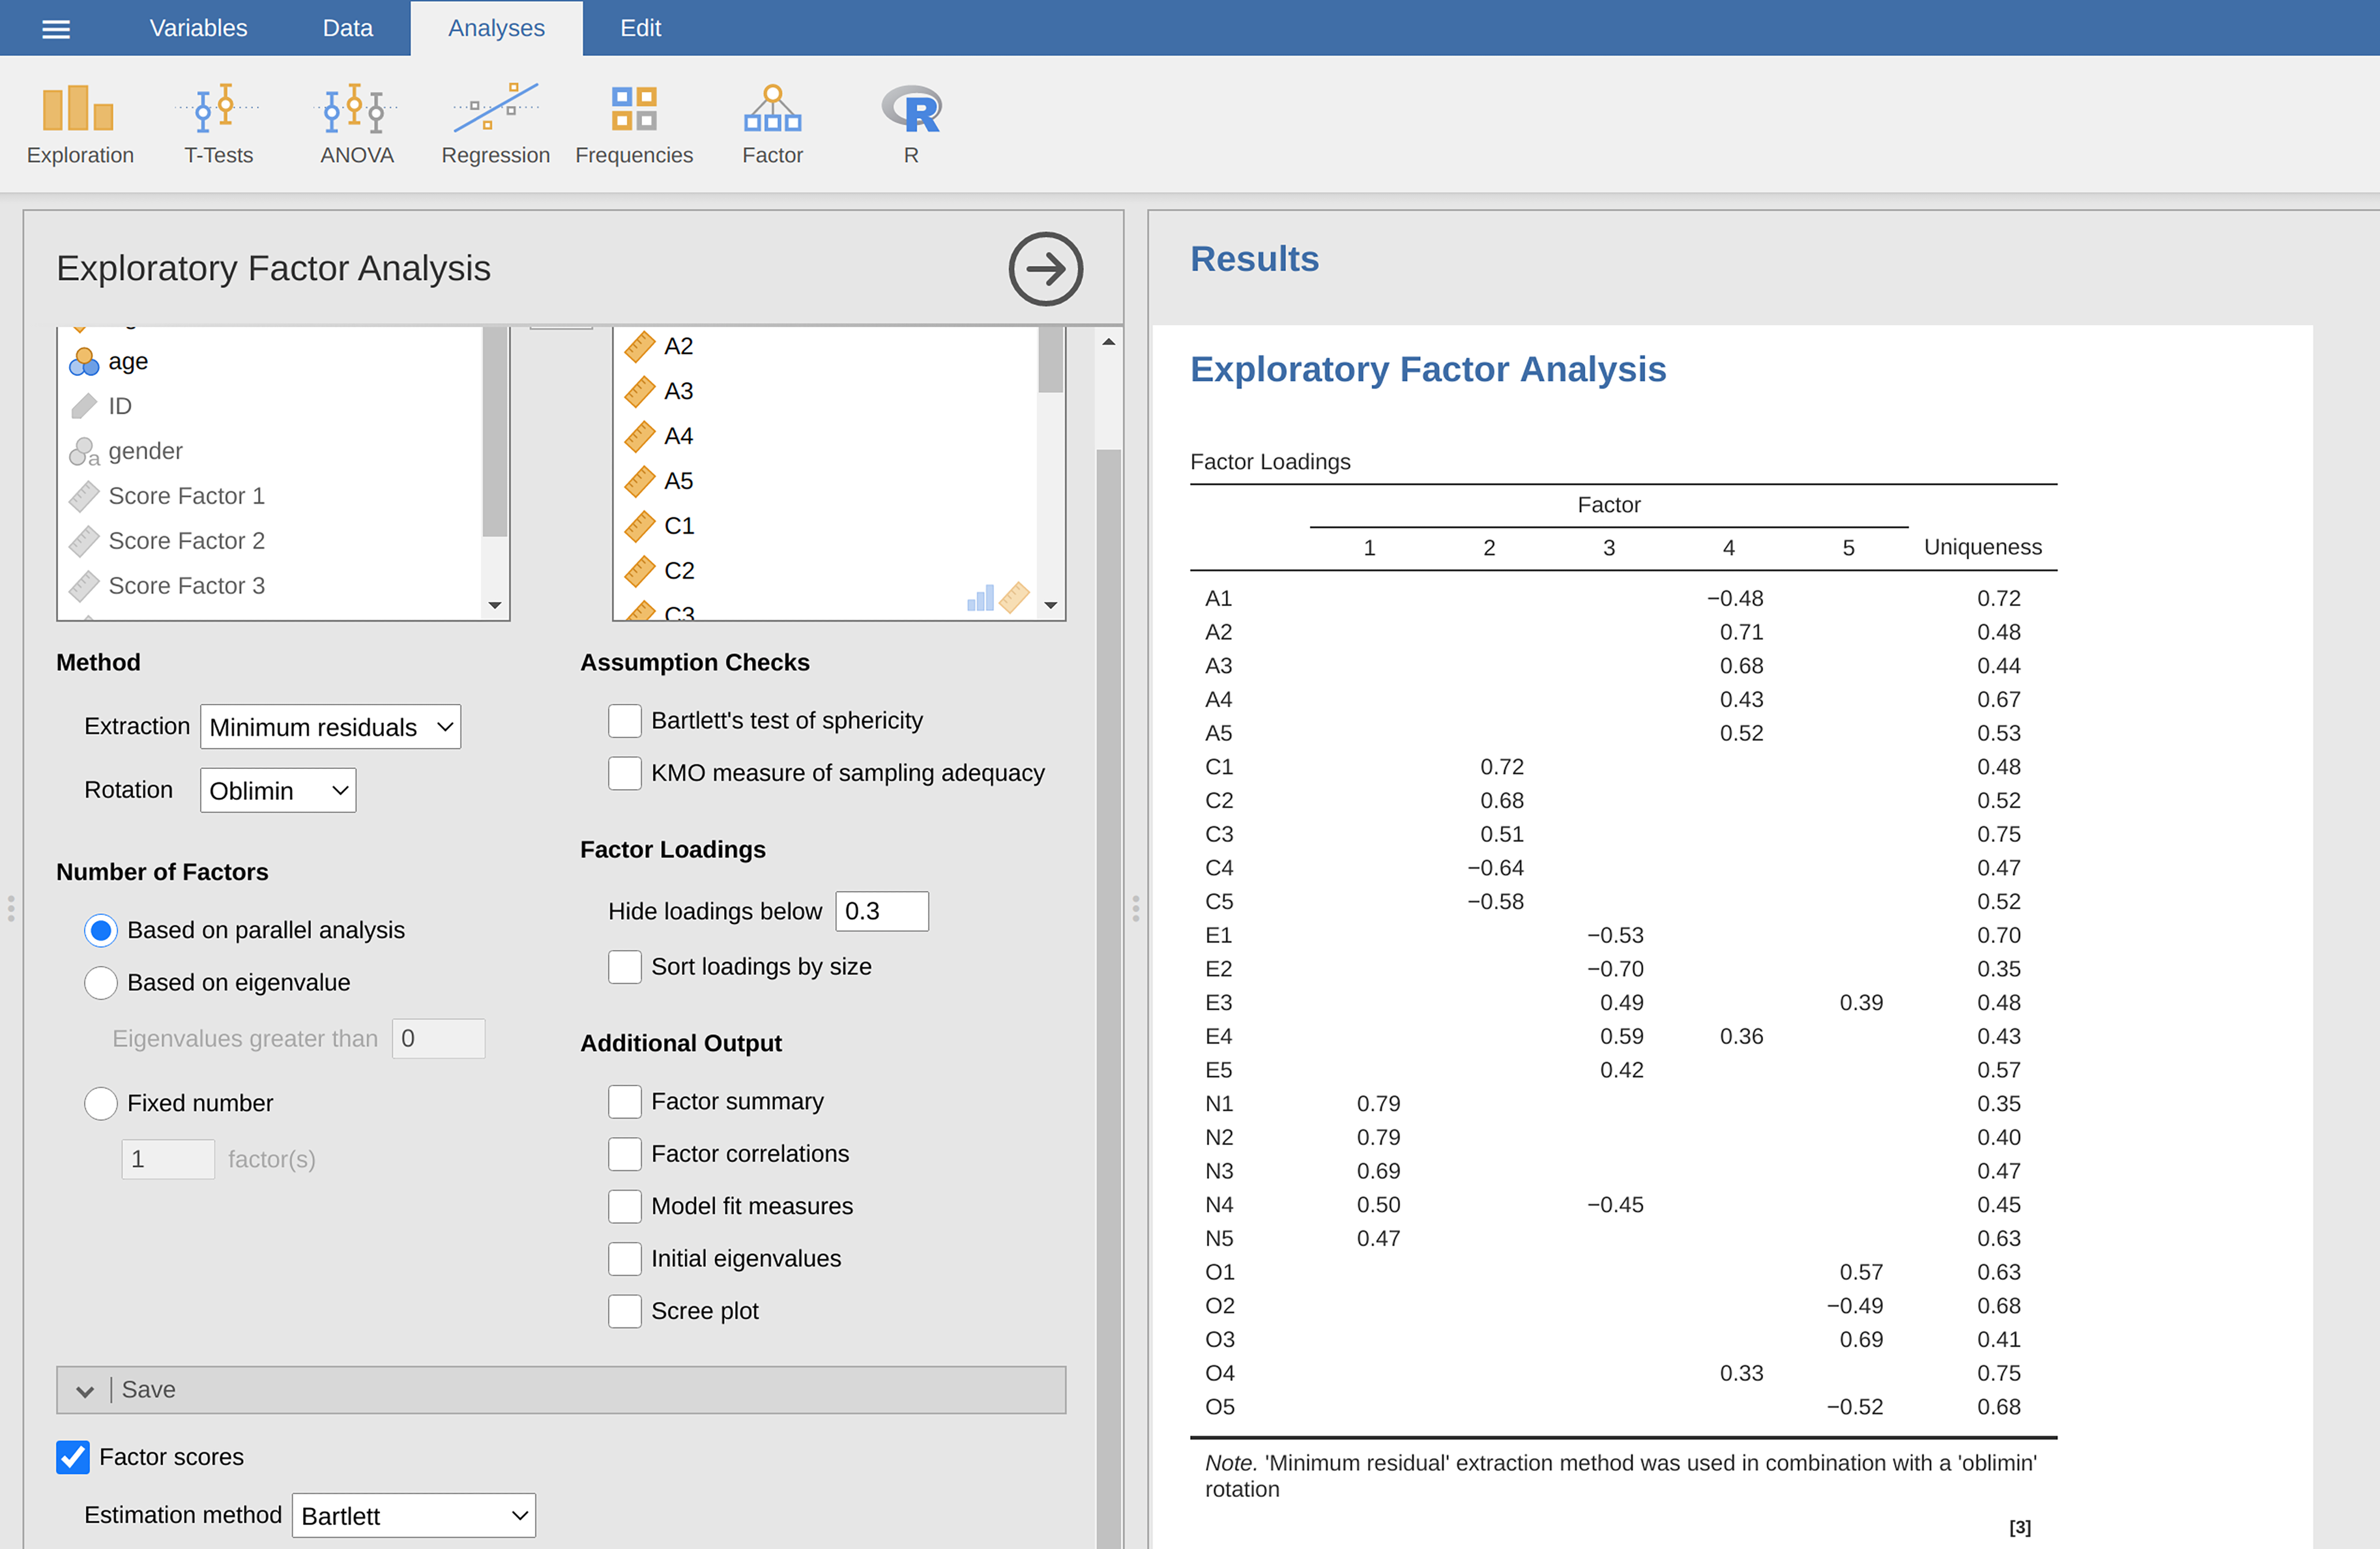Select Fixed number of factors radio
The height and width of the screenshot is (1549, 2380).
click(x=101, y=1104)
